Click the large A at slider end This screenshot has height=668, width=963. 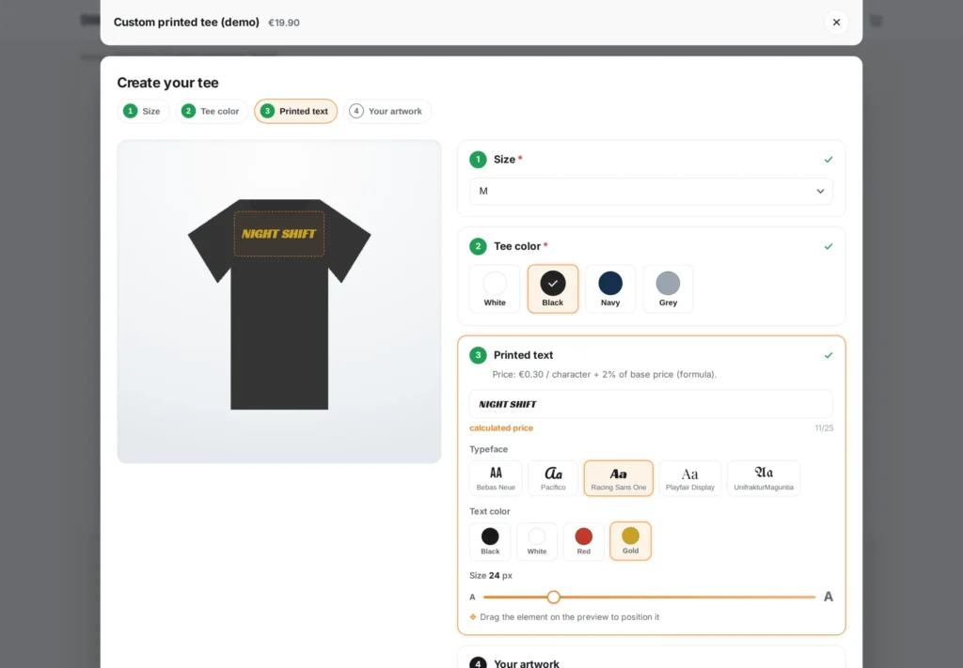[x=828, y=597]
